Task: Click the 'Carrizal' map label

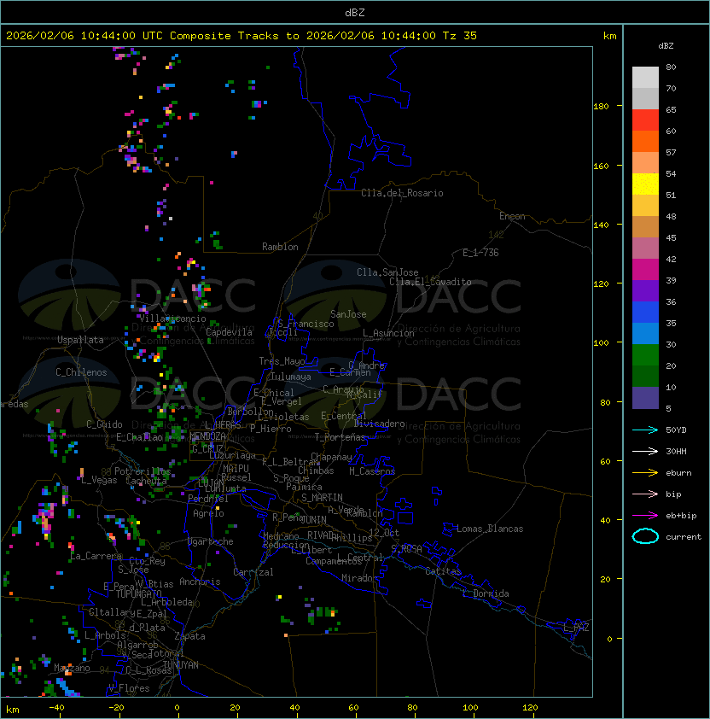Action: [253, 572]
